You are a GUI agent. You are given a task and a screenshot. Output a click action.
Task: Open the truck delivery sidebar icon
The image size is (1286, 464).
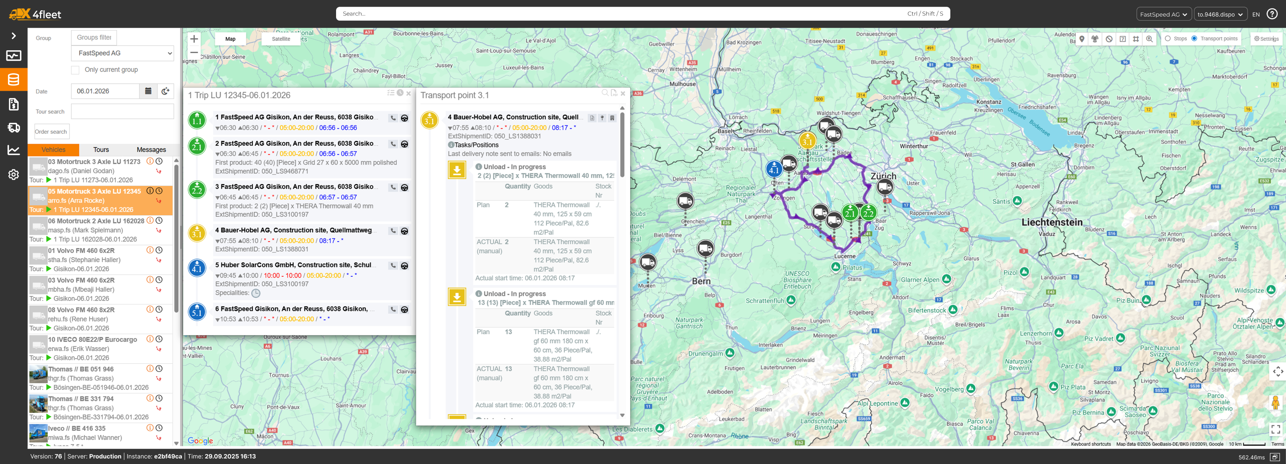point(13,128)
